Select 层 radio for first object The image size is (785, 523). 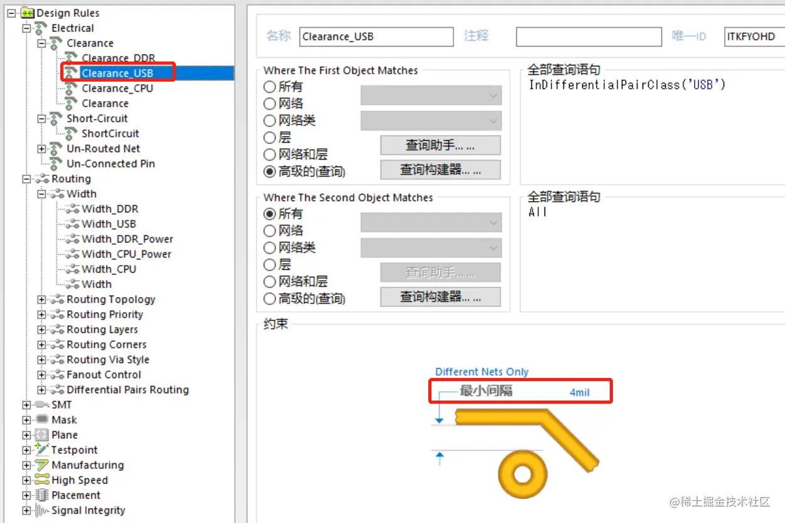click(269, 137)
